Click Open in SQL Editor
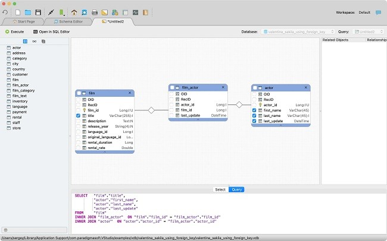The width and height of the screenshot is (387, 241). point(52,31)
